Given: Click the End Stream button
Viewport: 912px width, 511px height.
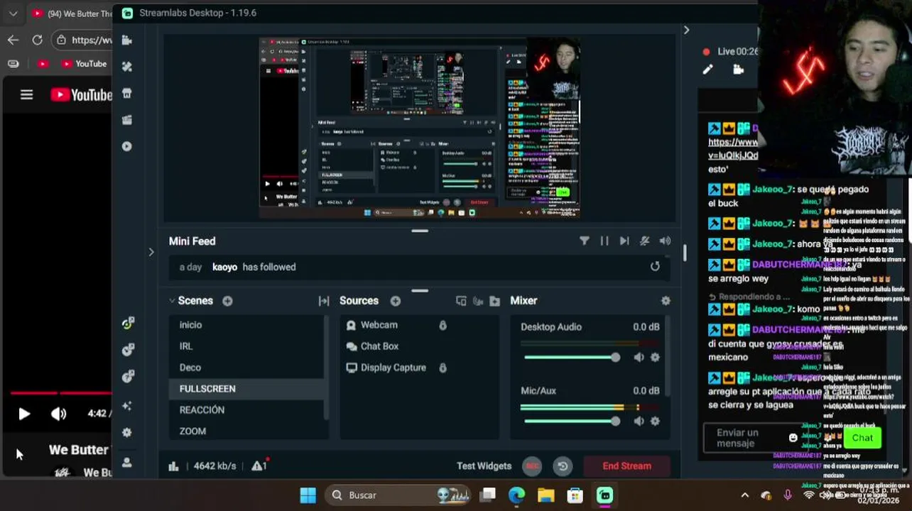Looking at the screenshot, I should pos(626,466).
